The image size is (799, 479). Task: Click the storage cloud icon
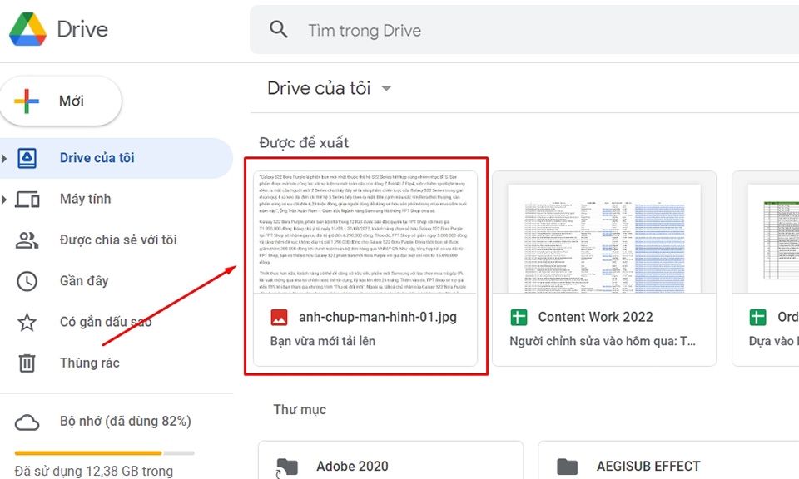click(27, 422)
